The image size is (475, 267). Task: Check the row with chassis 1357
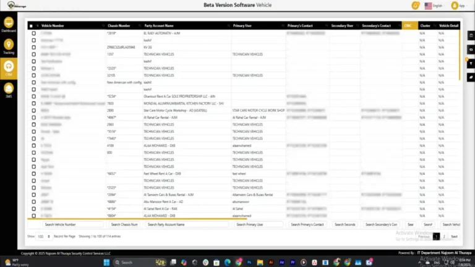tap(33, 54)
